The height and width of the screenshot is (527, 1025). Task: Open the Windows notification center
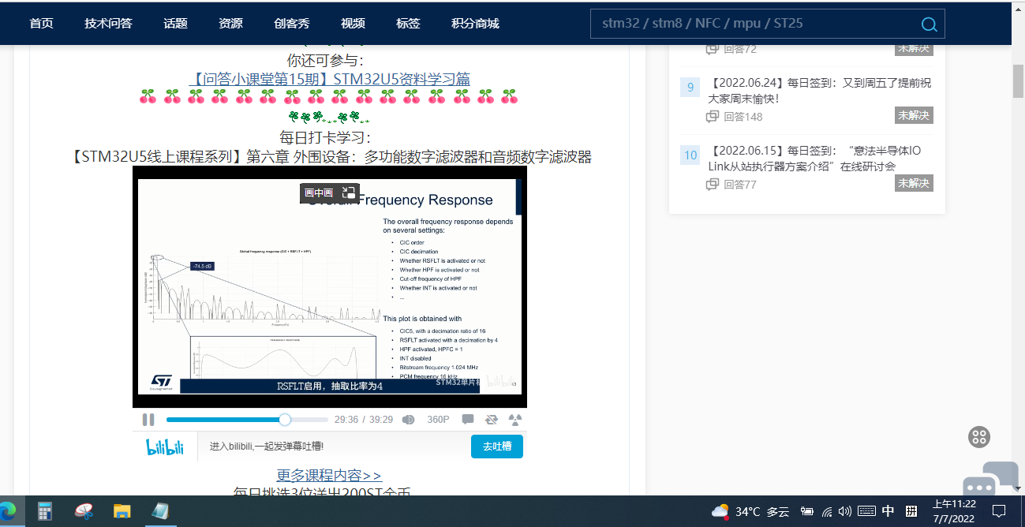999,511
